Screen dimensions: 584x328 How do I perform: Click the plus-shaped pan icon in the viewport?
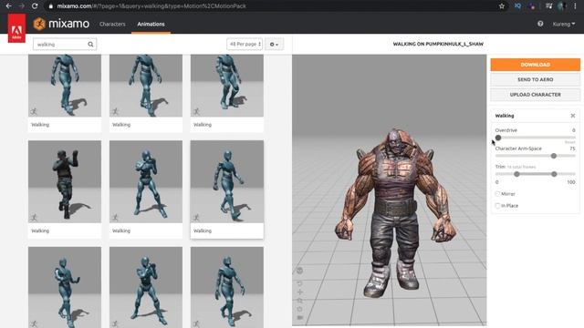300,292
